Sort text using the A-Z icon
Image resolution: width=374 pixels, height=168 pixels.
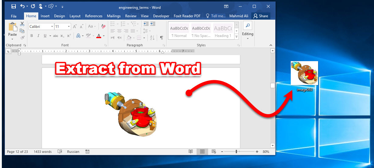coord(153,38)
